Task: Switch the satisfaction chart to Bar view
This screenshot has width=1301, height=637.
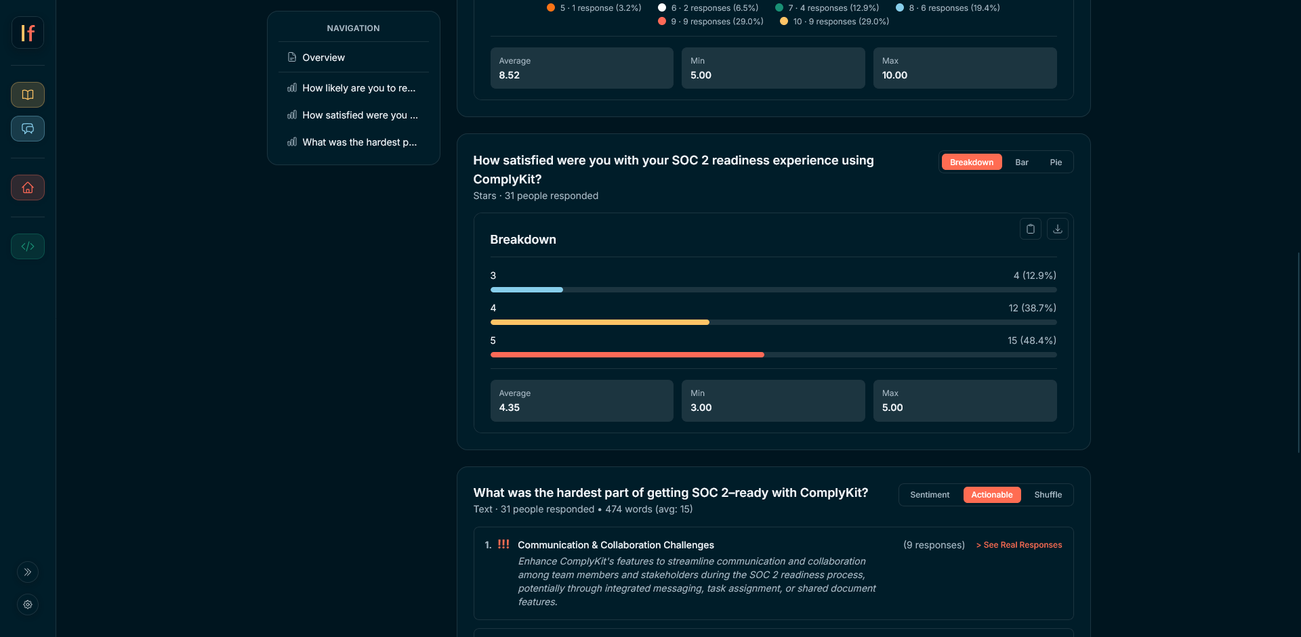Action: tap(1022, 162)
